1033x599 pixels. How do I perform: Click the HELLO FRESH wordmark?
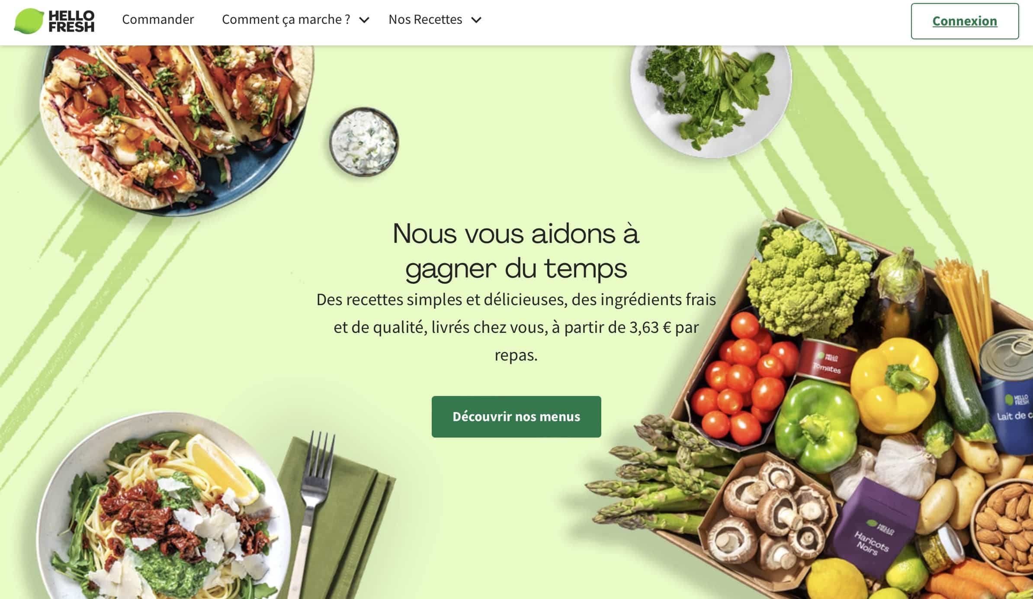[71, 21]
